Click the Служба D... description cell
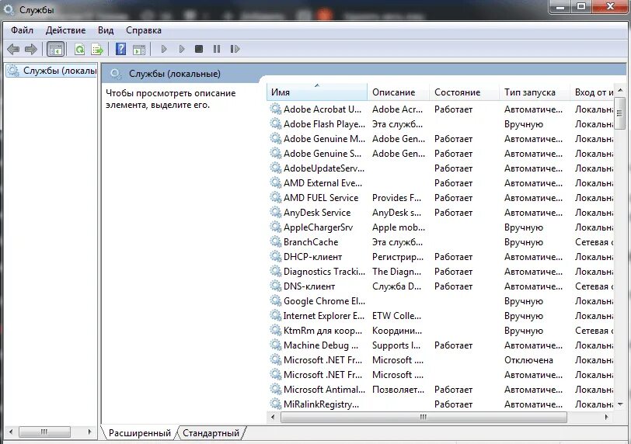This screenshot has height=444, width=631. 397,286
